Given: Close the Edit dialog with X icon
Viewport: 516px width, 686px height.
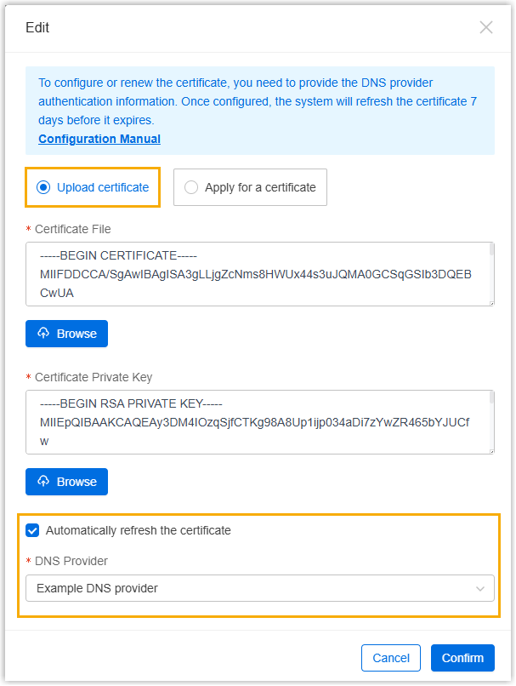Looking at the screenshot, I should click(486, 27).
